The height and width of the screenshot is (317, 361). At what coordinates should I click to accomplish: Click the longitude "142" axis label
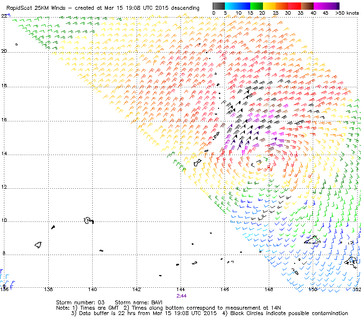tap(137, 289)
